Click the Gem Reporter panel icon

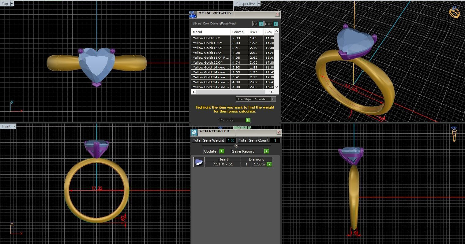pyautogui.click(x=194, y=132)
